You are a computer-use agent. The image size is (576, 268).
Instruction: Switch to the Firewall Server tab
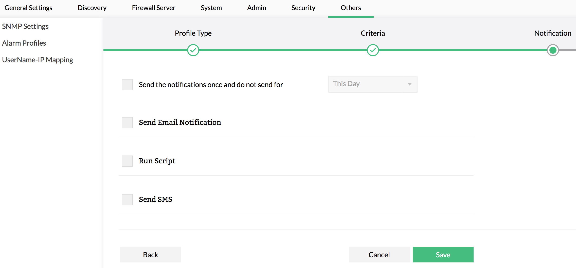coord(154,8)
